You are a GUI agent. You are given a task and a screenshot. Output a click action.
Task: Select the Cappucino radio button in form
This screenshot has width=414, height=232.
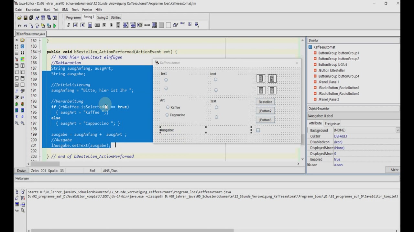(167, 115)
